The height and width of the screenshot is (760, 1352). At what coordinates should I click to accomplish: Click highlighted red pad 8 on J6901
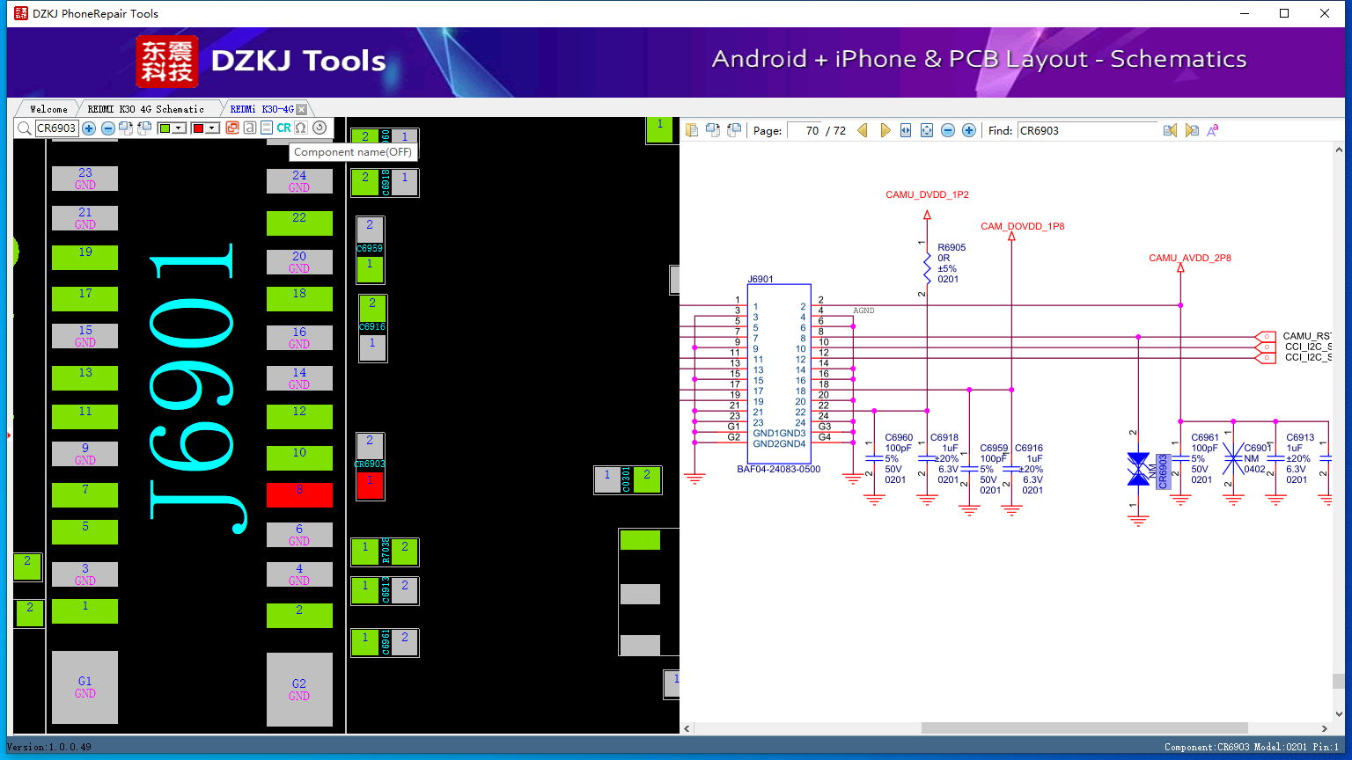pos(299,495)
